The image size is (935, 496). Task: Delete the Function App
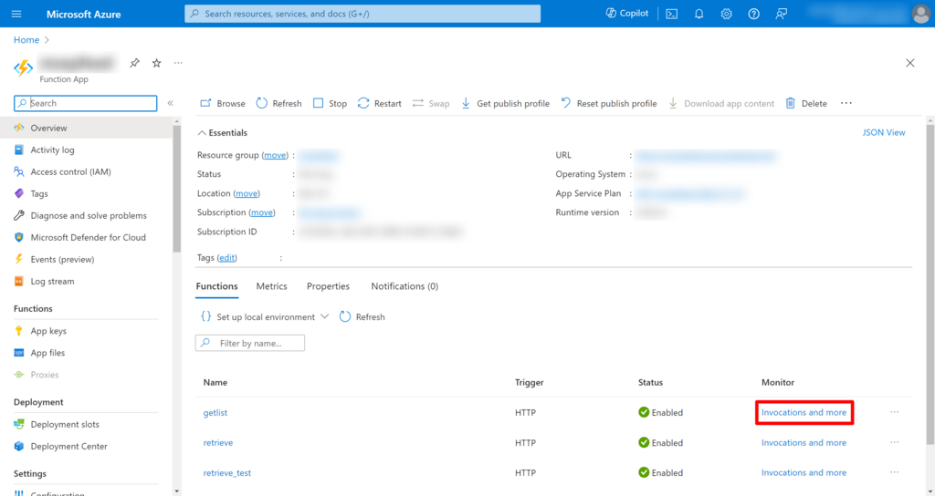pyautogui.click(x=806, y=103)
